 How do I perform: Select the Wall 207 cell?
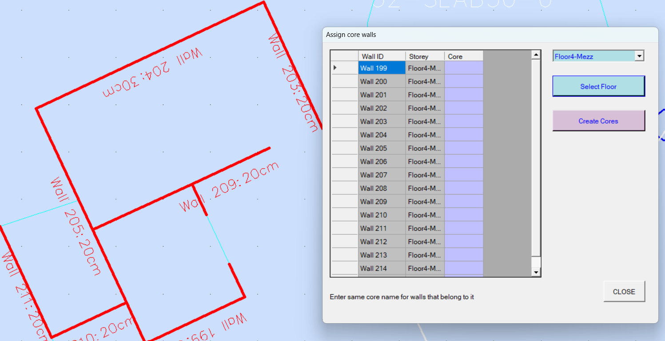click(382, 175)
